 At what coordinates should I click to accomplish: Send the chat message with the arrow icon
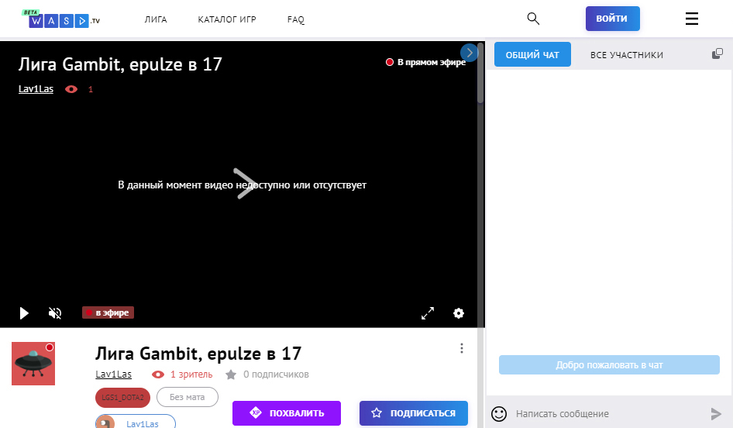click(716, 414)
